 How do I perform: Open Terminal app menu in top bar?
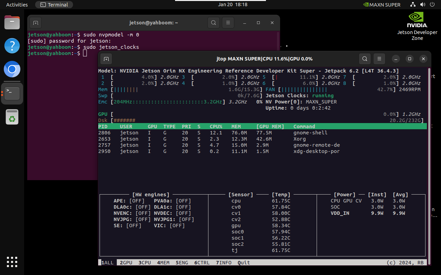pyautogui.click(x=54, y=5)
